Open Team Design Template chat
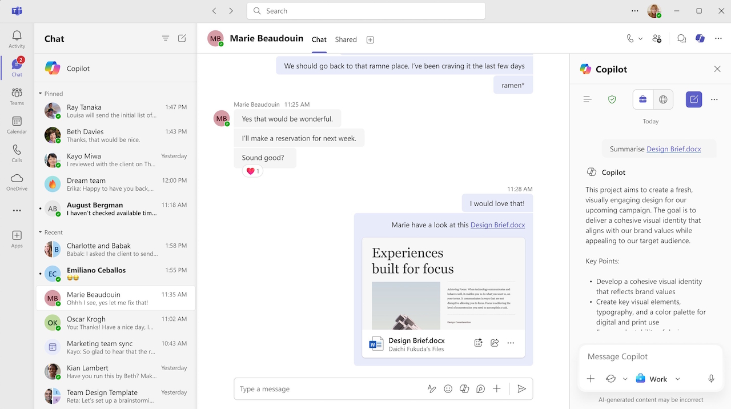 115,396
